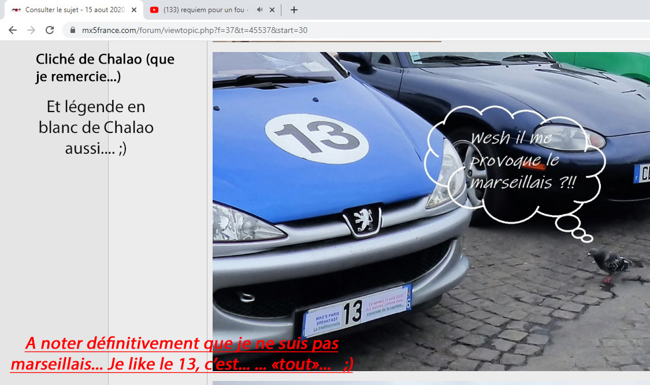Reload the page with the refresh icon
This screenshot has width=650, height=385.
click(50, 30)
